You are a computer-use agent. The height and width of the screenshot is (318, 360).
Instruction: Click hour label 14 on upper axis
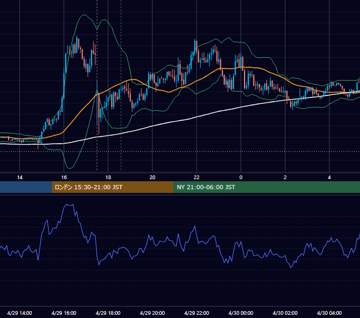[20, 178]
